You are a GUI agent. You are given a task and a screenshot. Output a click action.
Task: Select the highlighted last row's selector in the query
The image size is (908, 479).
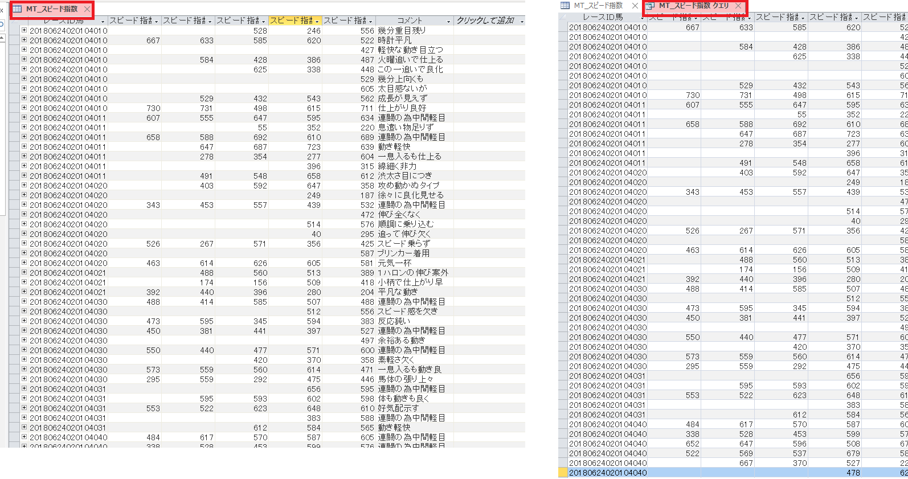click(x=563, y=473)
